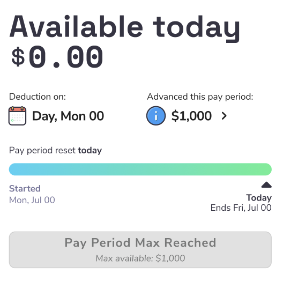Click the bold Today label

tap(259, 198)
